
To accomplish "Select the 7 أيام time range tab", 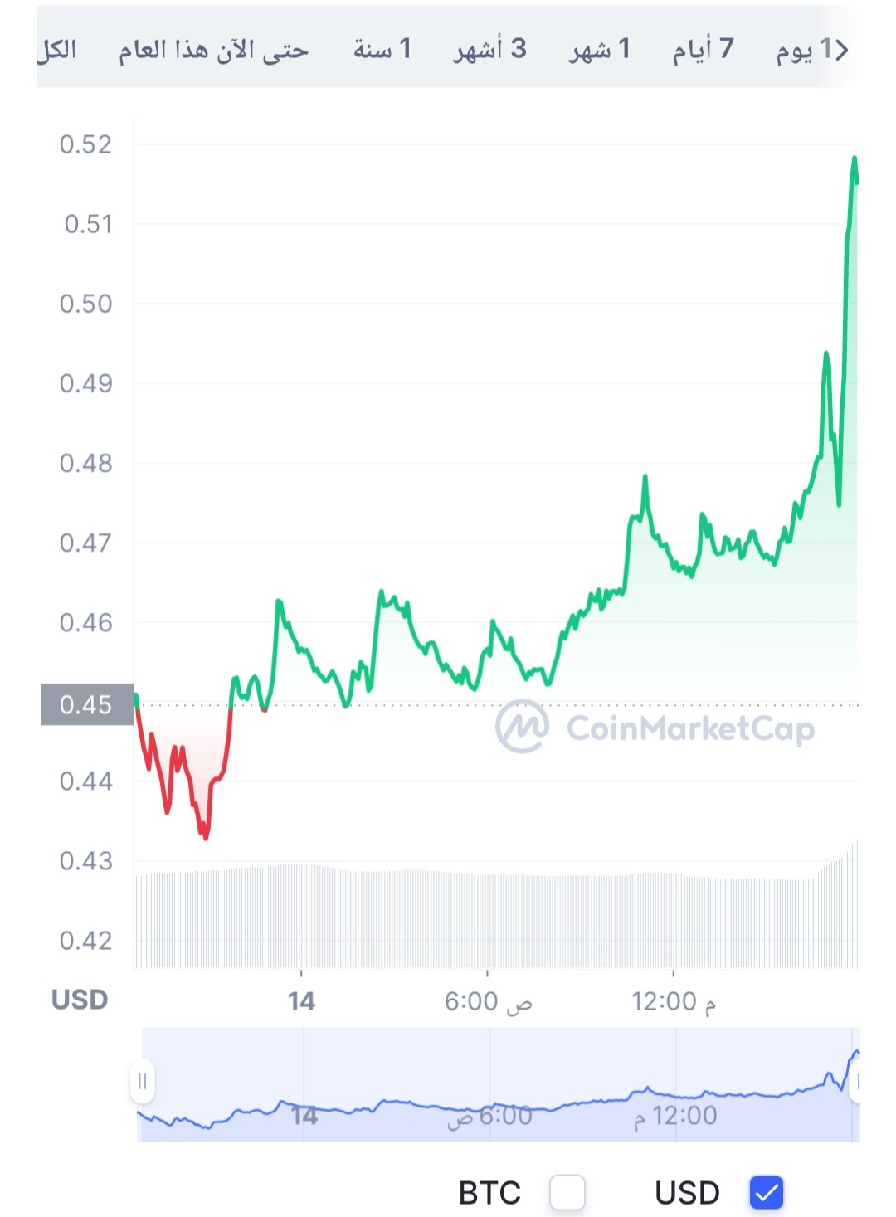I will pos(703,50).
